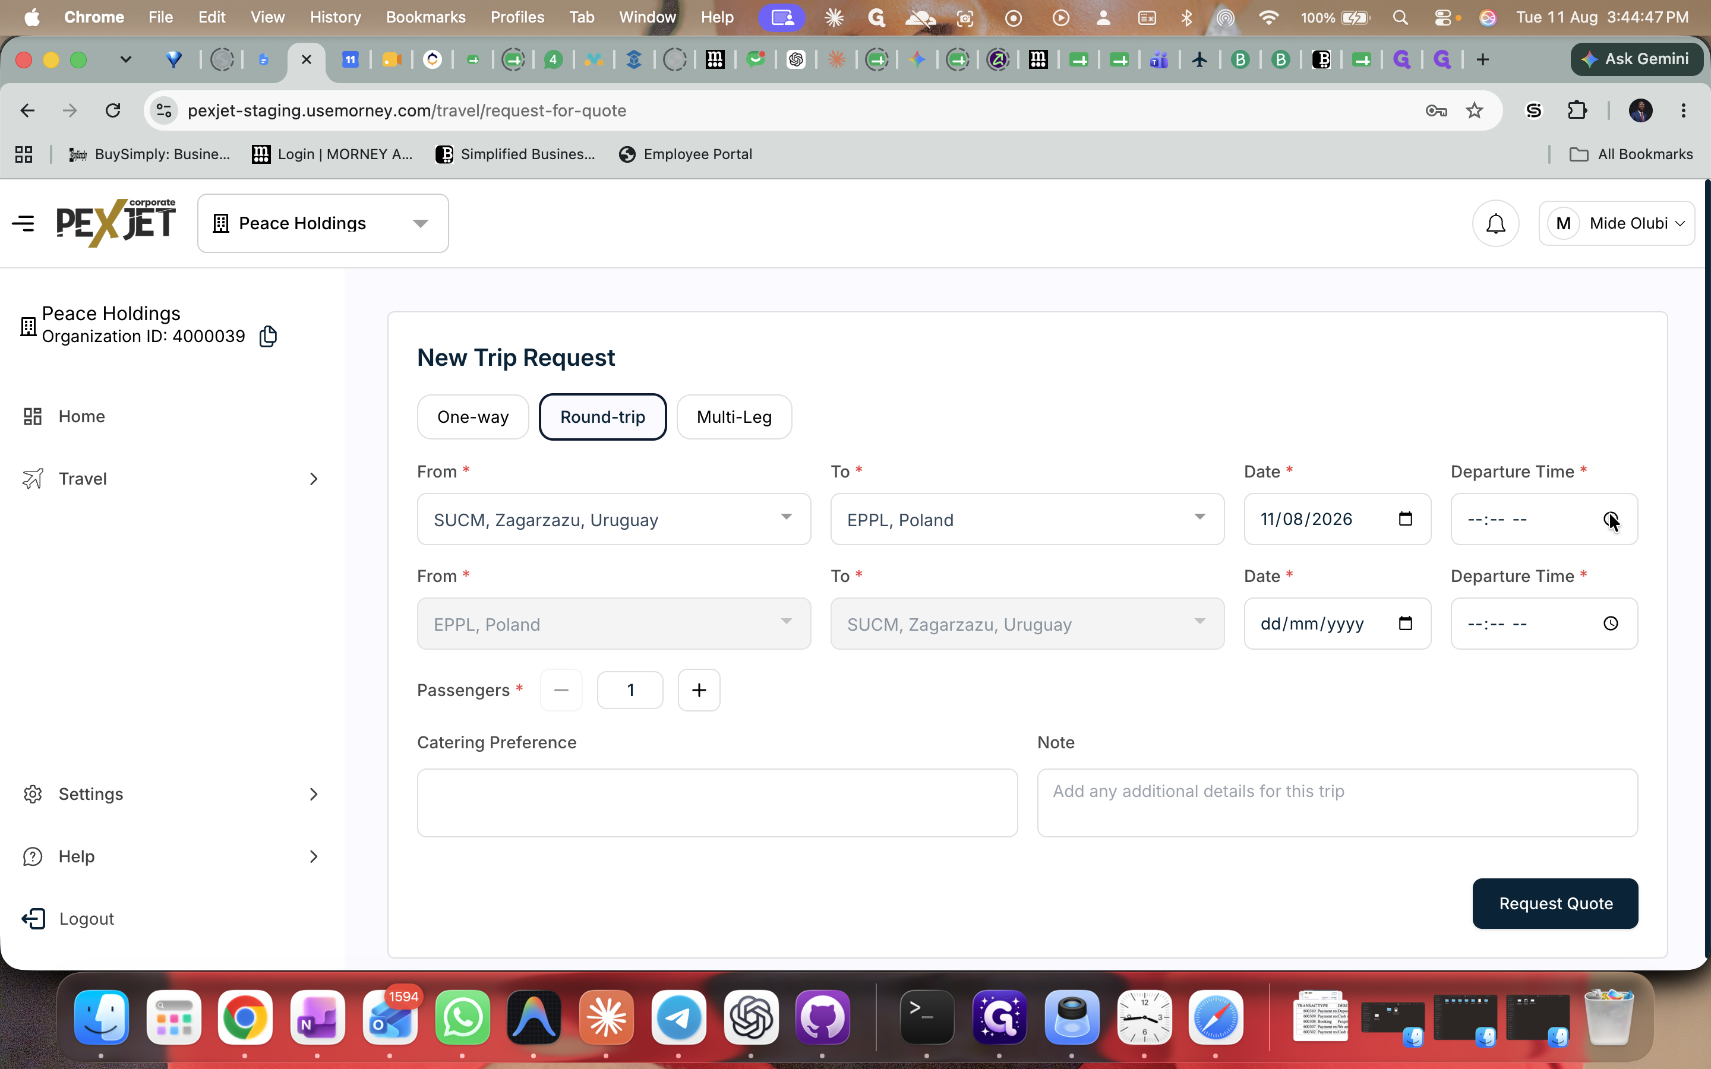
Task: Open Chrome tab search chevron
Action: coord(126,59)
